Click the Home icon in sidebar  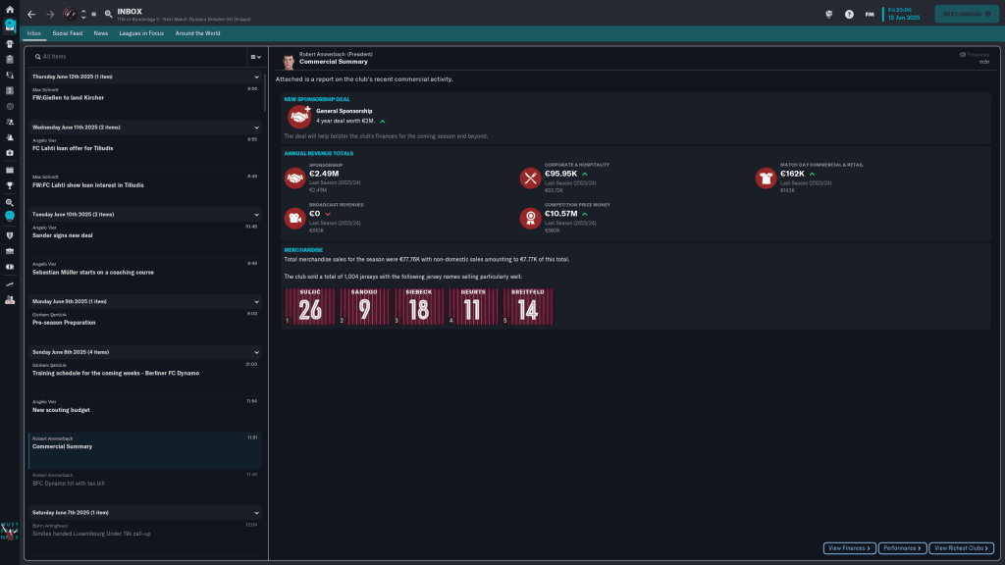pos(9,9)
